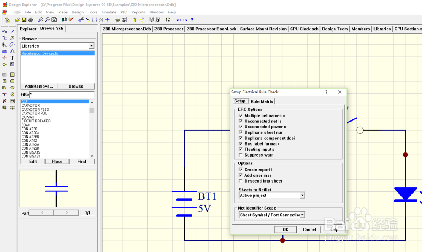Click the Zoom Out magnifier icon
This screenshot has width=422, height=252.
[x=47, y=20]
